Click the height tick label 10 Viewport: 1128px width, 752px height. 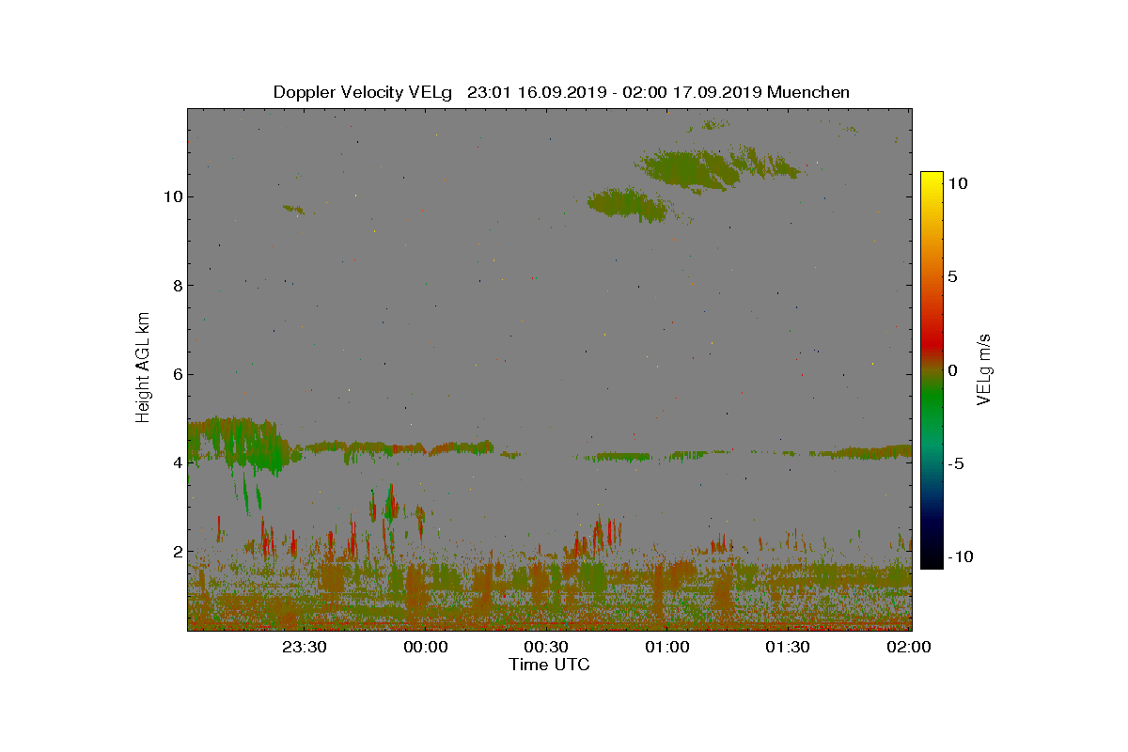173,196
